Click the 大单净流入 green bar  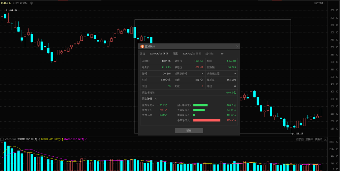[199, 110]
